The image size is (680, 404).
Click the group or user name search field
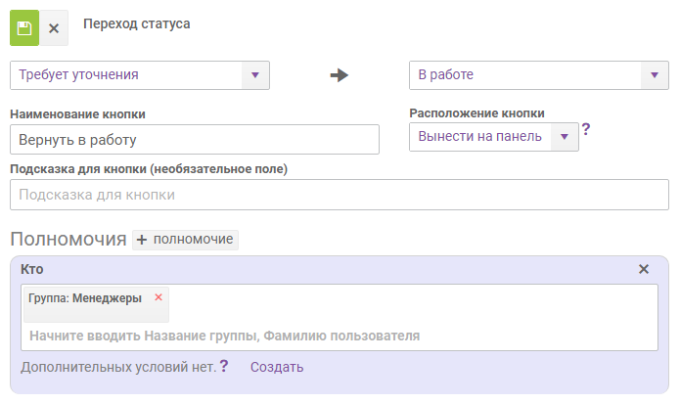coord(339,336)
